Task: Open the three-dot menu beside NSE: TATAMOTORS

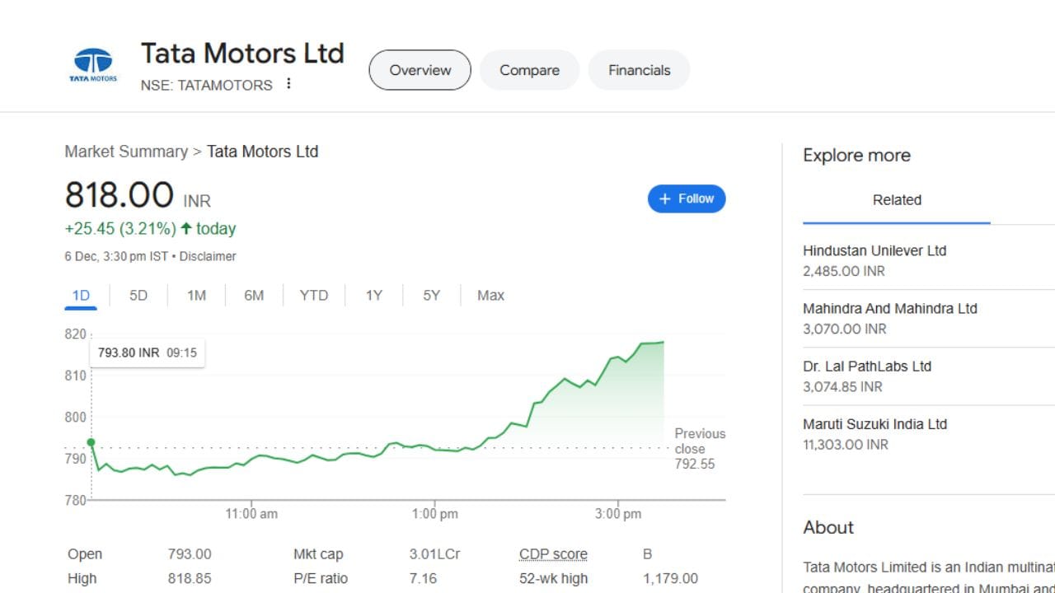Action: pyautogui.click(x=288, y=84)
